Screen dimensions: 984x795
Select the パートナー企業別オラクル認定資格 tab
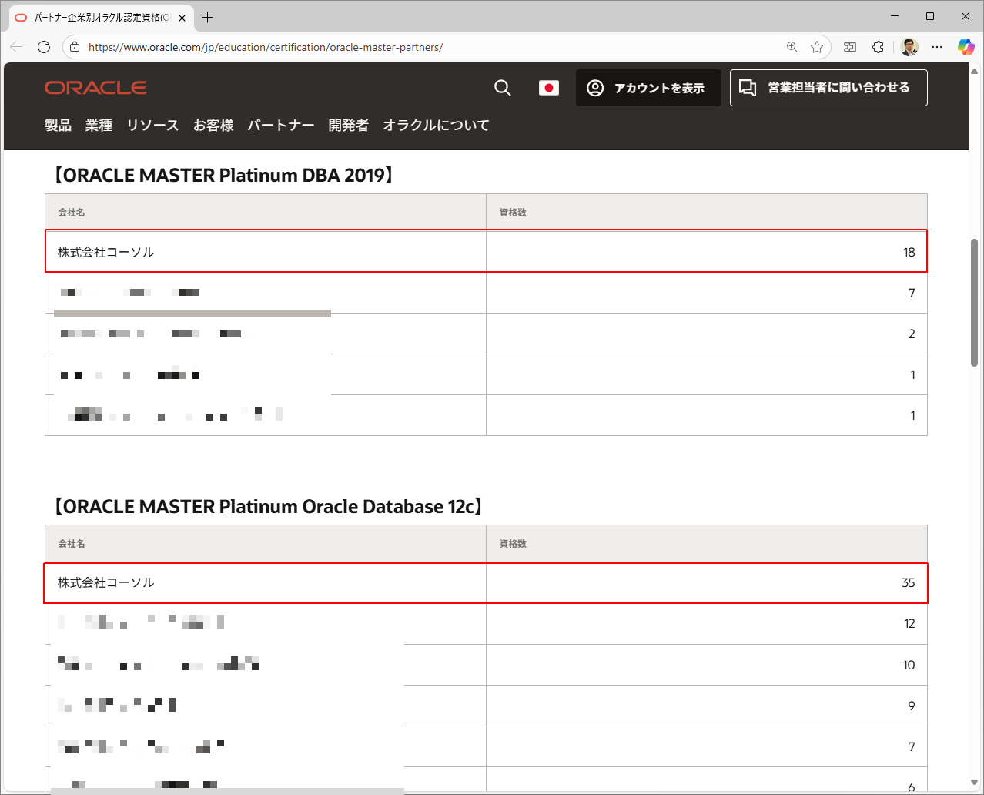click(x=100, y=17)
